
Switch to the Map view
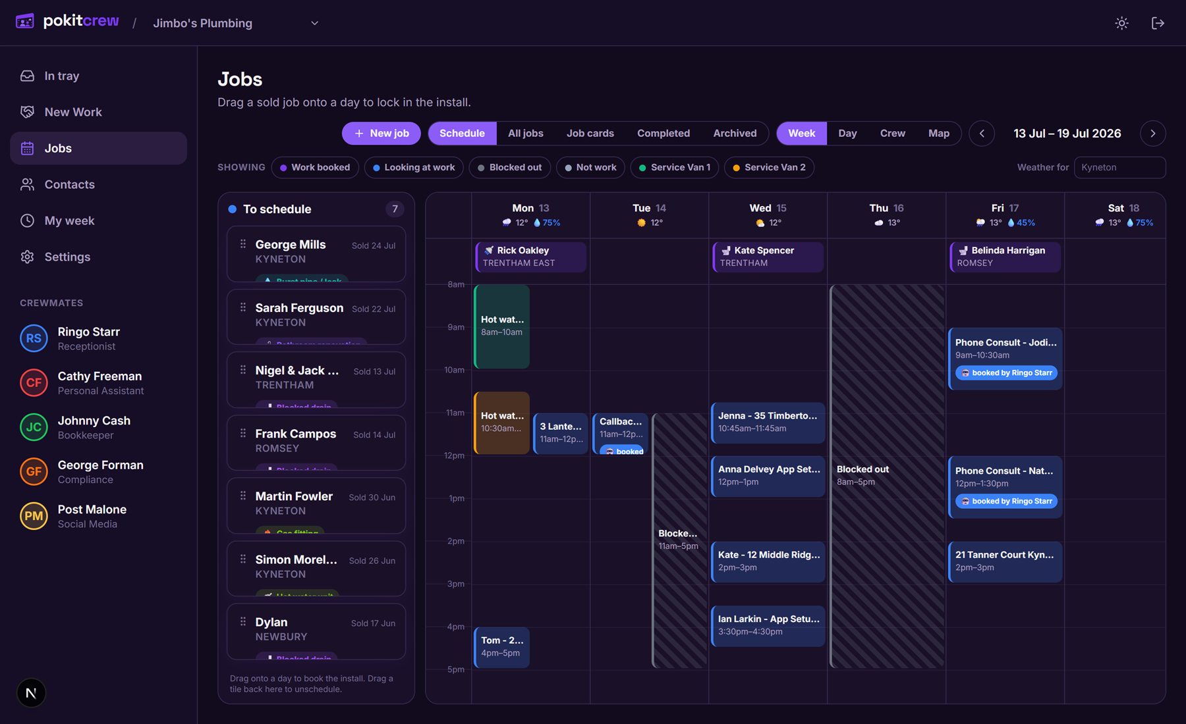point(938,134)
